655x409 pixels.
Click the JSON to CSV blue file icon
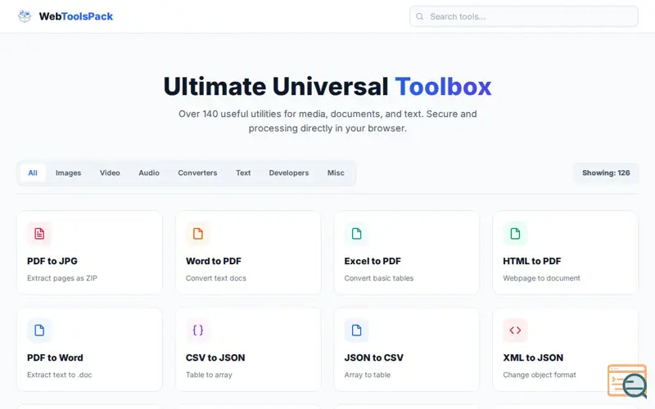[356, 330]
